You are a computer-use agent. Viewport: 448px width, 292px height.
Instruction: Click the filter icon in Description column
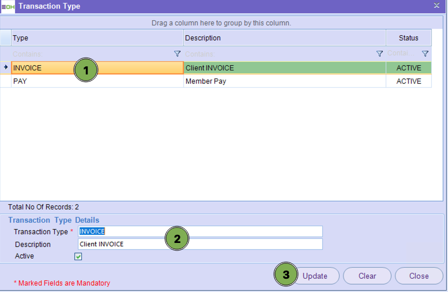(379, 54)
